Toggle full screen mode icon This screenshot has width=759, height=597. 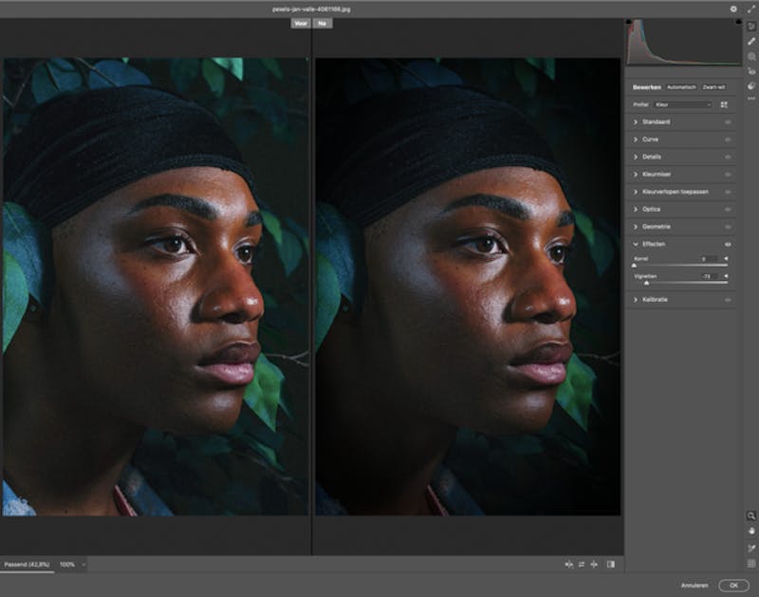[x=750, y=9]
